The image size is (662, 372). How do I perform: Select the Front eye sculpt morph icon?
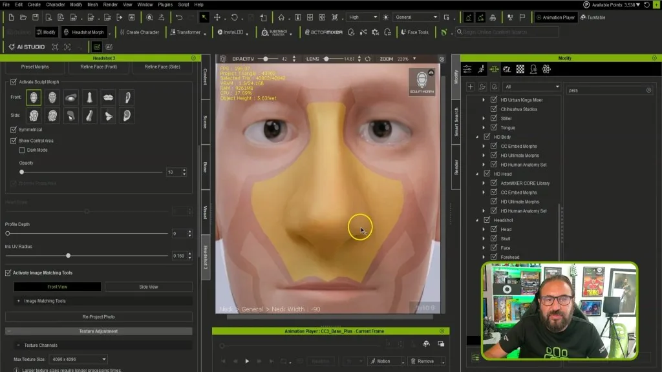[71, 98]
